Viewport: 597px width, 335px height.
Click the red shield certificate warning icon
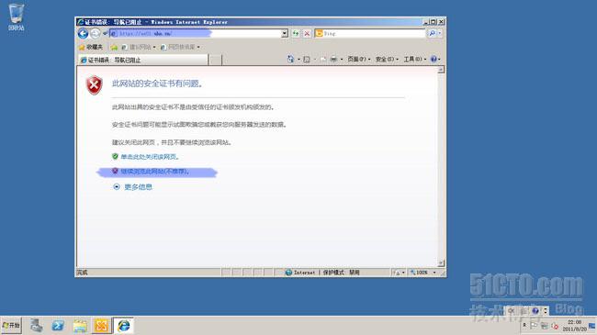pyautogui.click(x=94, y=84)
